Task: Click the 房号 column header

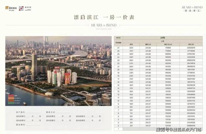Action: click(x=131, y=45)
